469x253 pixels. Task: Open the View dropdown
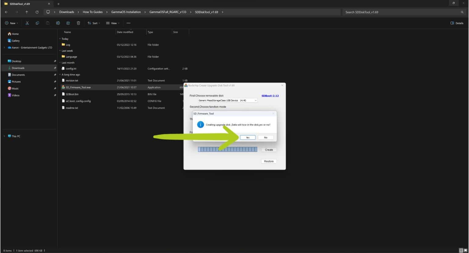pos(113,23)
